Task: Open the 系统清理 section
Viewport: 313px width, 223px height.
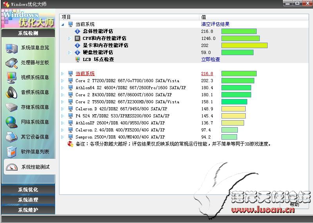Action: pos(28,200)
